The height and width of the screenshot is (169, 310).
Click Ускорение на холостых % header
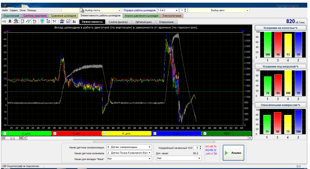(x=280, y=28)
